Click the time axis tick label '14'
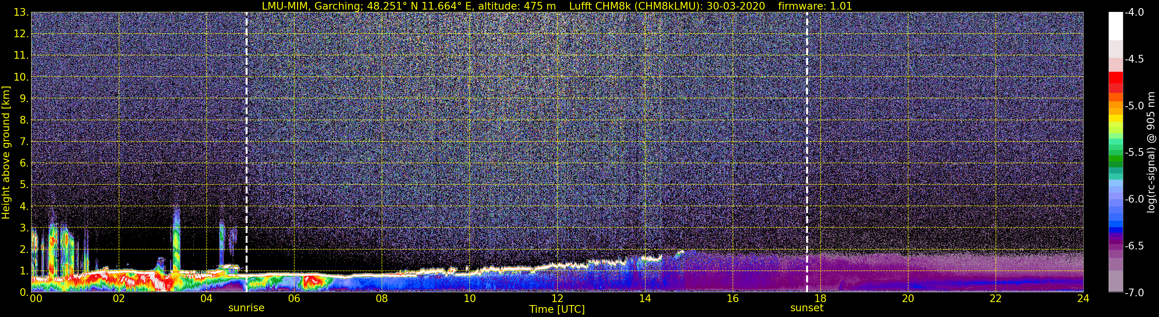The image size is (1159, 317). (645, 299)
